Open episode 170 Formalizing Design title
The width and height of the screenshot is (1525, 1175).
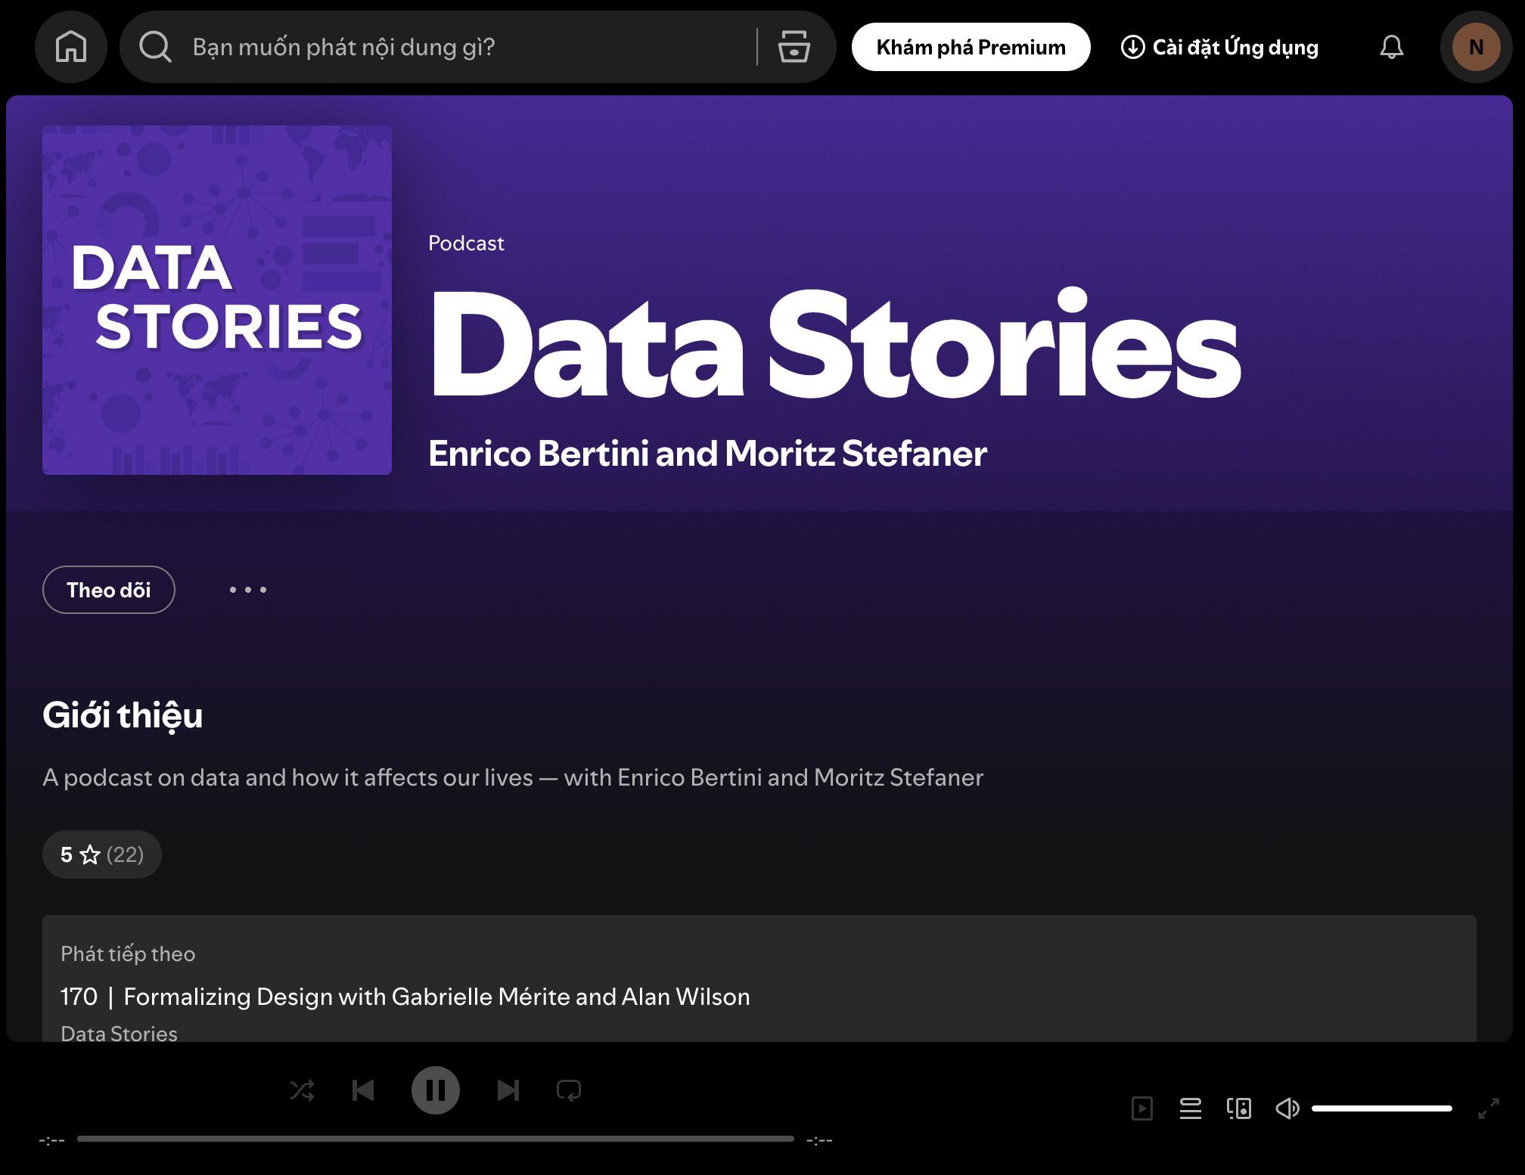(405, 997)
